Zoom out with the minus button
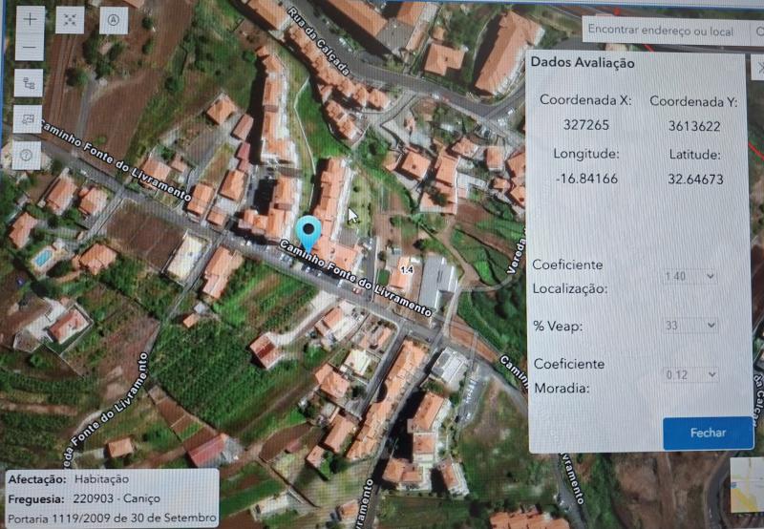764x529 pixels. pos(30,47)
